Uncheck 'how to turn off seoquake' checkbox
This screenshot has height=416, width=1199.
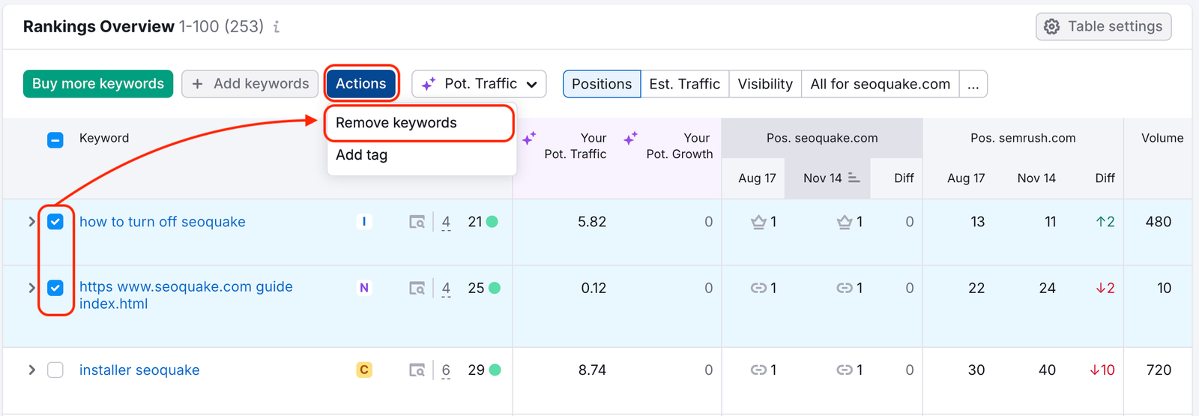tap(55, 222)
